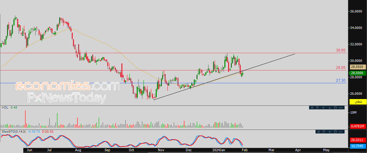Click the 36.0000 price axis label
The image size is (367, 153).
[x=356, y=11]
